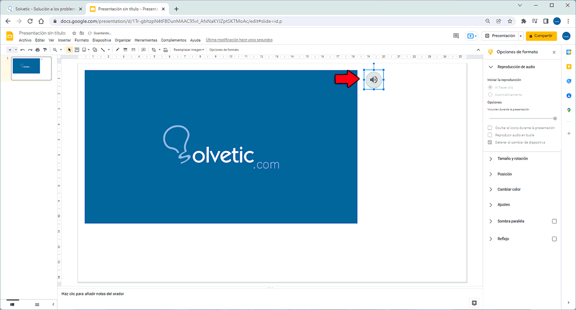Activate the Paint format roller tool

45,50
